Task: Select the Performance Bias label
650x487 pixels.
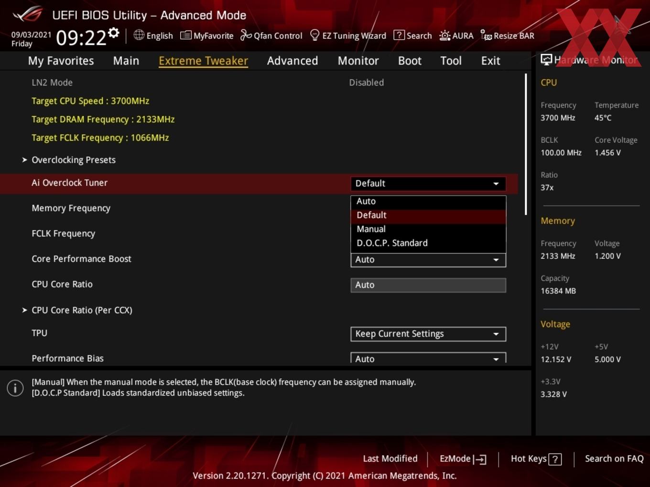Action: [67, 358]
